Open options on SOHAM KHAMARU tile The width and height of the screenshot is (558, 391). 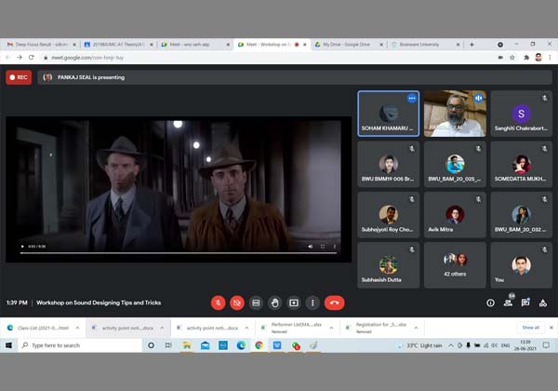point(411,98)
